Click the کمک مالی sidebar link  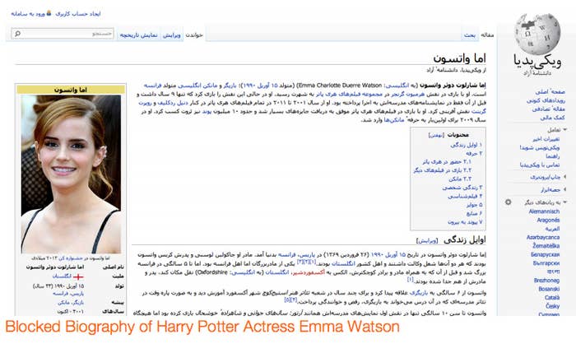553,118
